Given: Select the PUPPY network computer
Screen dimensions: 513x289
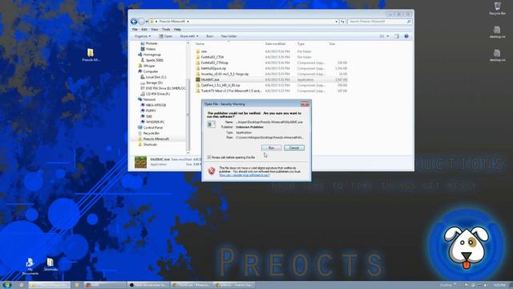Looking at the screenshot, I should click(151, 111).
